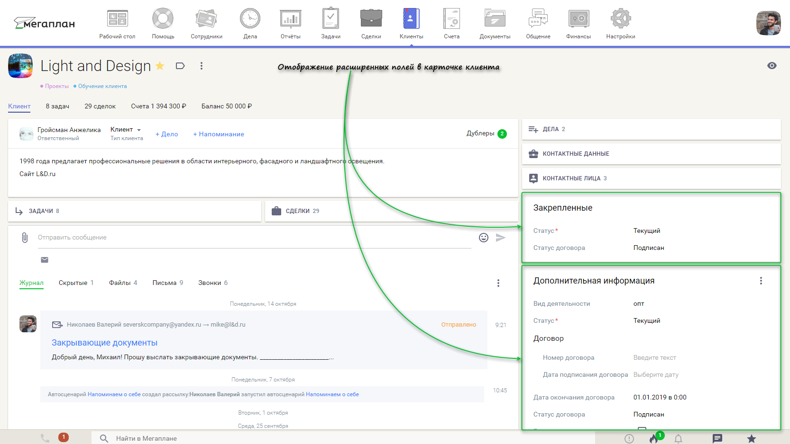Screen dimensions: 790x444
Task: Open the user profile avatar
Action: [768, 23]
